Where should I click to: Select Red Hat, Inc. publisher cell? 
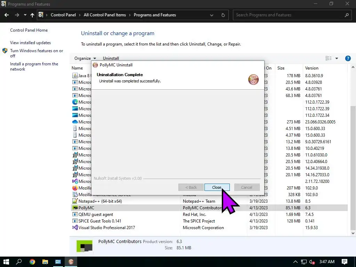coord(194,214)
